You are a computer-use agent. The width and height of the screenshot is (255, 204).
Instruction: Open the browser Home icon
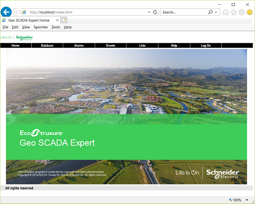pyautogui.click(x=226, y=12)
